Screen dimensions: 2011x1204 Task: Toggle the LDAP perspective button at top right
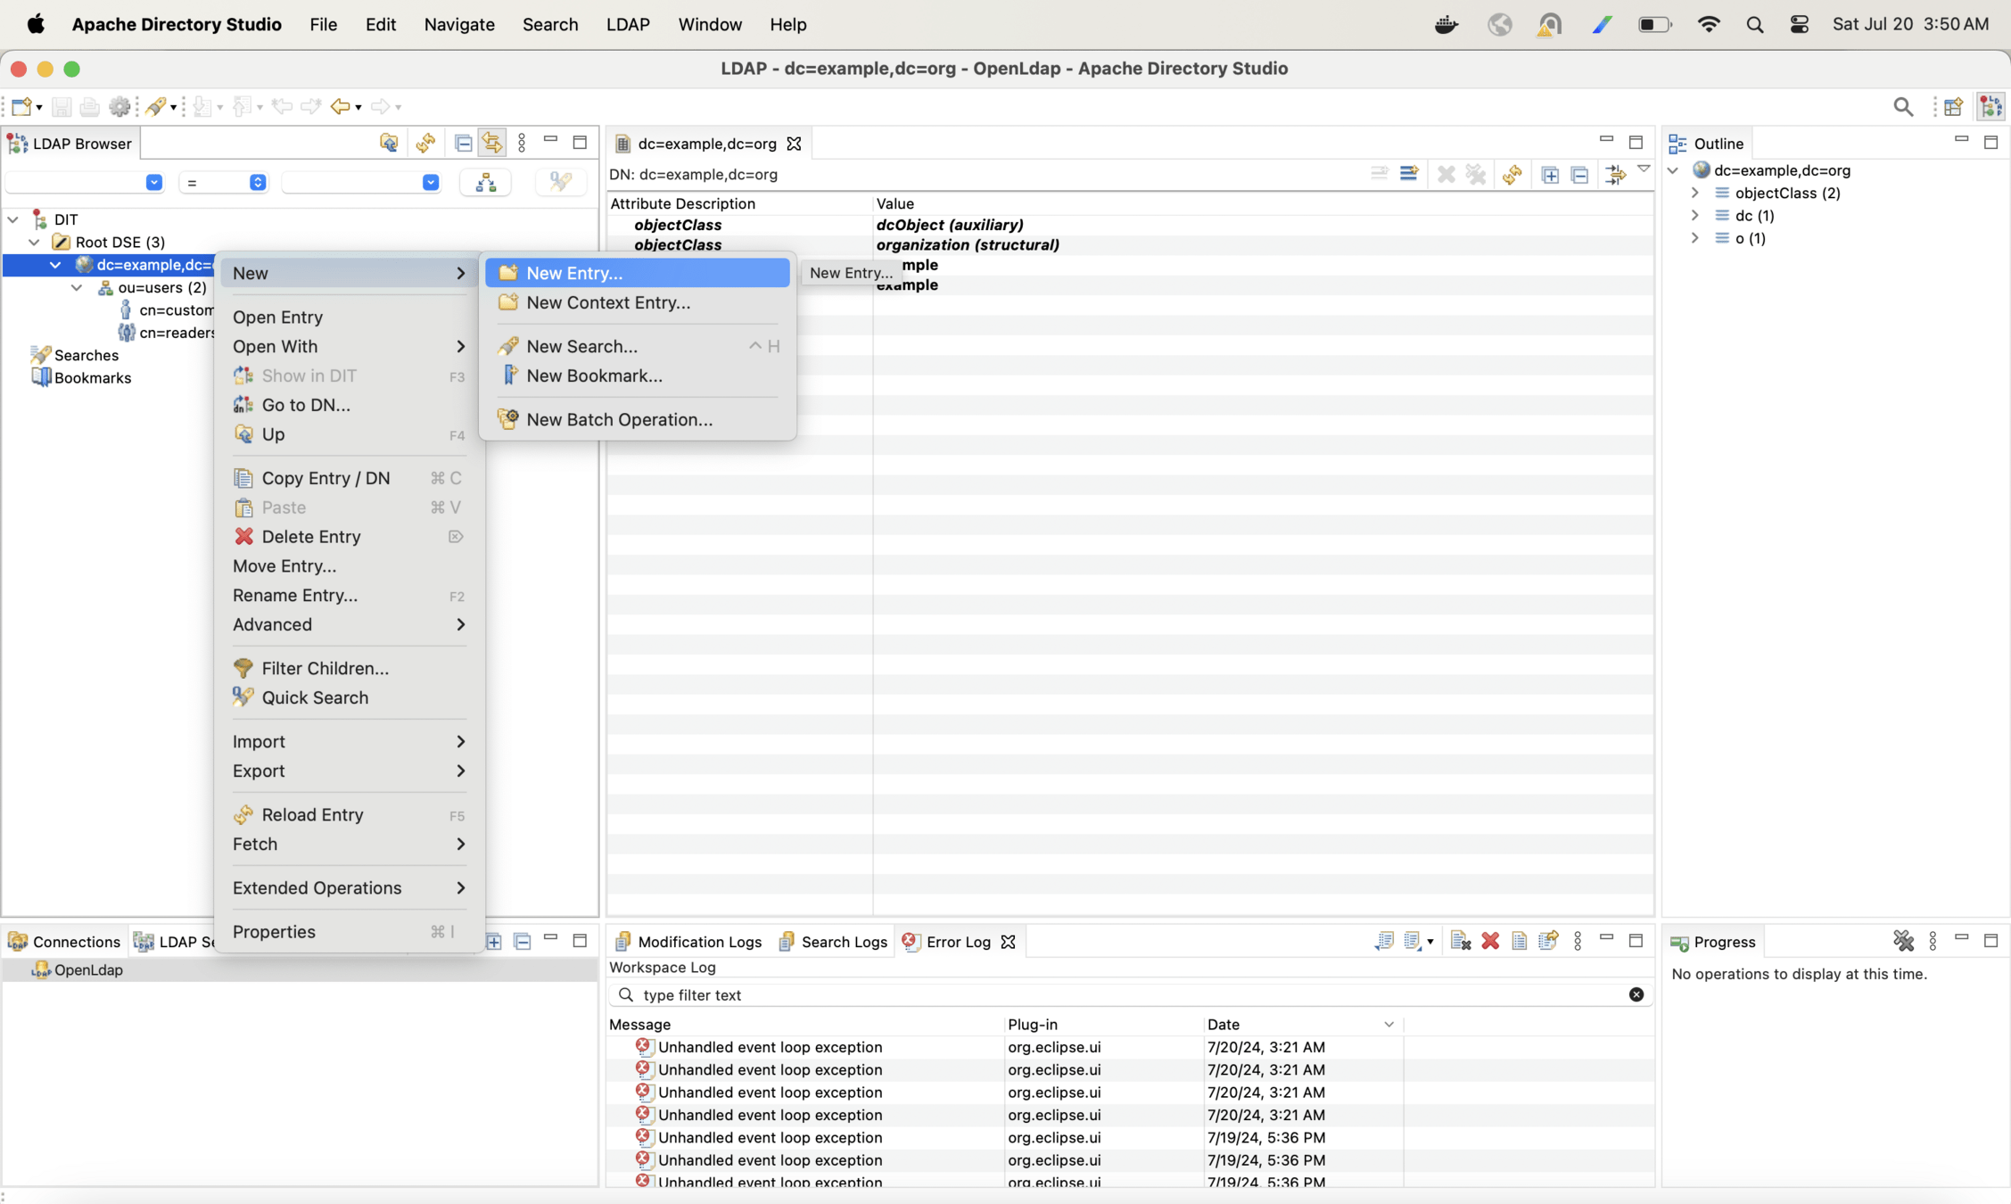(x=1990, y=107)
